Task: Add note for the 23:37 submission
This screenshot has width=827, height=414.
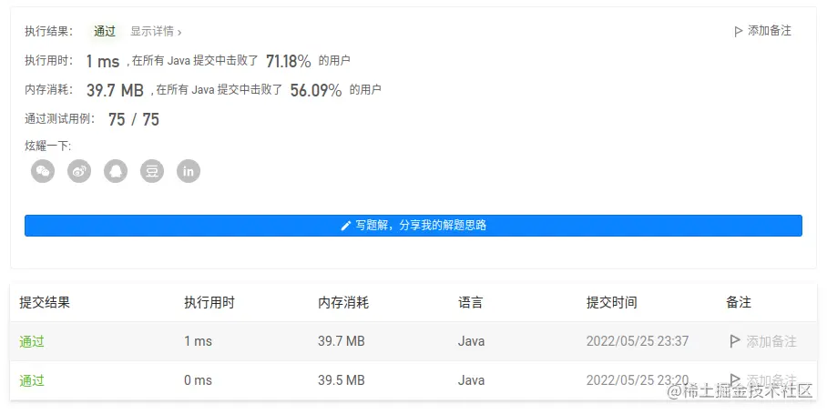Action: (762, 341)
